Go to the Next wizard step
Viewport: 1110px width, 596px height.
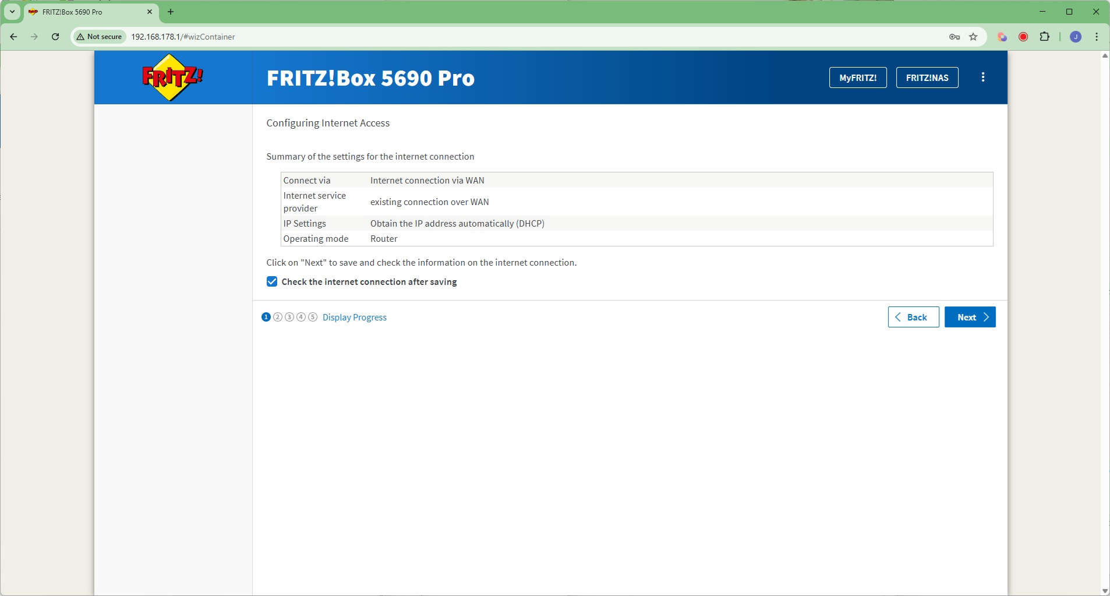pos(970,317)
